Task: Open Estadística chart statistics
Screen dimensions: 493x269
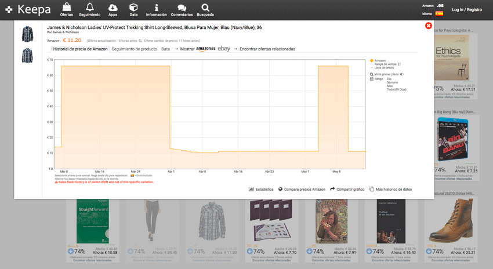Action: [261, 189]
